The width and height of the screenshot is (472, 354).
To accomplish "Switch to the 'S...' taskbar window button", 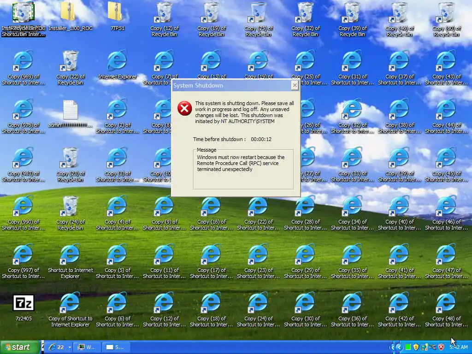I will point(116,347).
